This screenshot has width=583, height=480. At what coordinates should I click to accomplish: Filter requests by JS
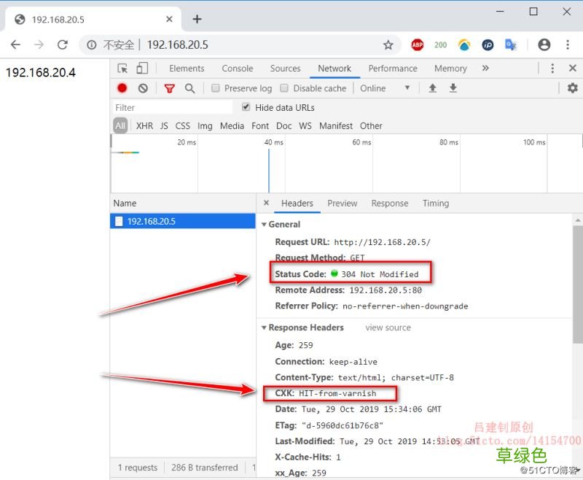[x=164, y=125]
